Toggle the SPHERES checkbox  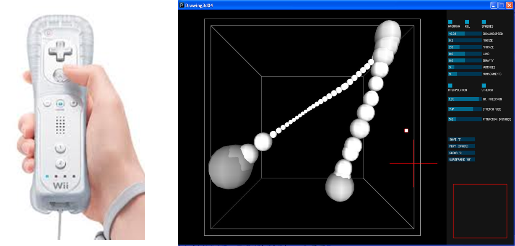pos(484,22)
